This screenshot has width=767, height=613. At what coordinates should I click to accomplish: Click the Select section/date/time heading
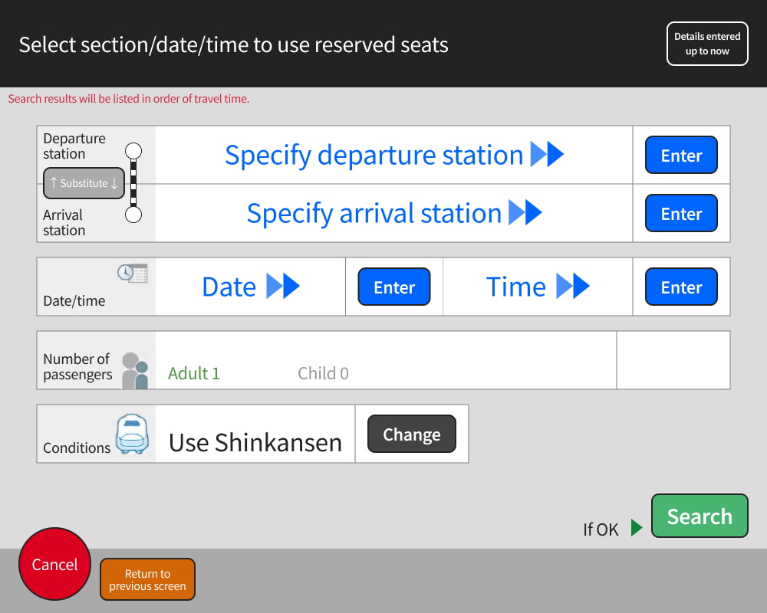pos(233,44)
